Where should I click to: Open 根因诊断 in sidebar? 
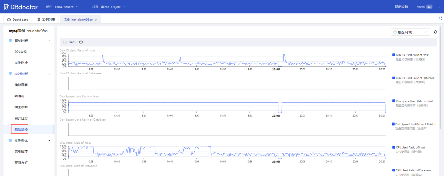point(21,107)
